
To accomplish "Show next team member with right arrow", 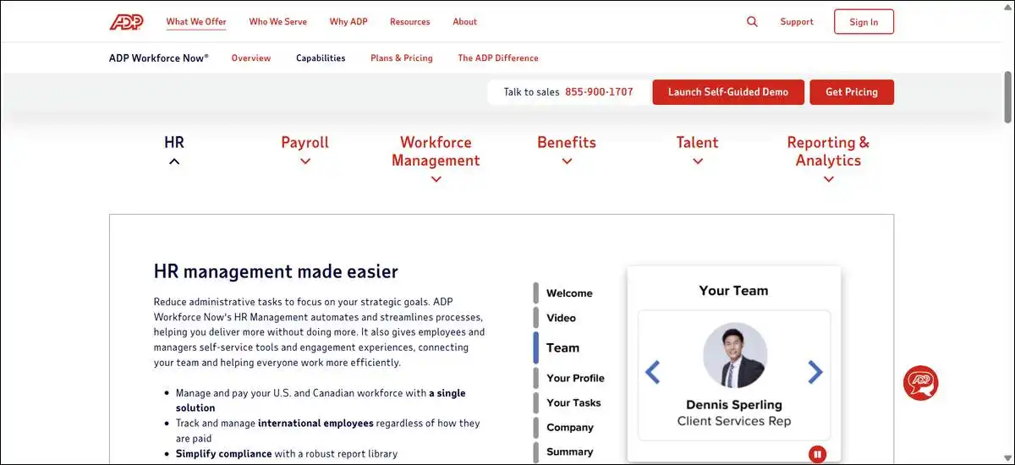I will click(815, 371).
